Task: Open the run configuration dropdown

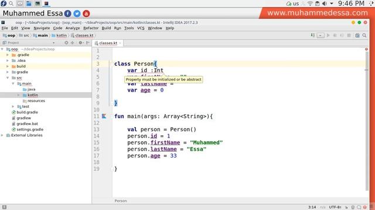Action: [x=321, y=35]
